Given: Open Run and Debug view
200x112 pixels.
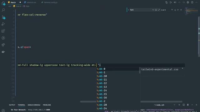Looking at the screenshot, I should (3, 24).
